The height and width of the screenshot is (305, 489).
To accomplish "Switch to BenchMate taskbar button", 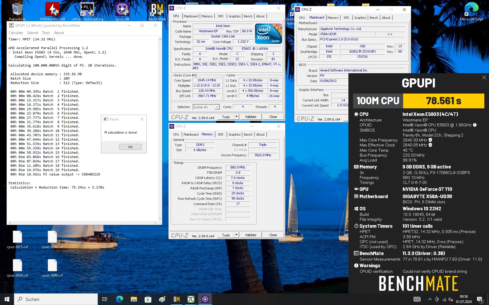I will click(x=176, y=299).
